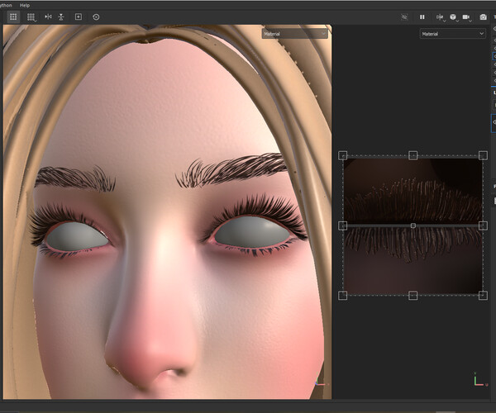Open the symmetry settings dropdown

click(441, 17)
